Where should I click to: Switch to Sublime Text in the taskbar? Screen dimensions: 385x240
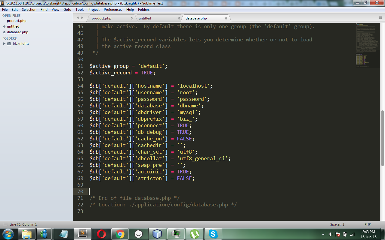click(x=82, y=234)
